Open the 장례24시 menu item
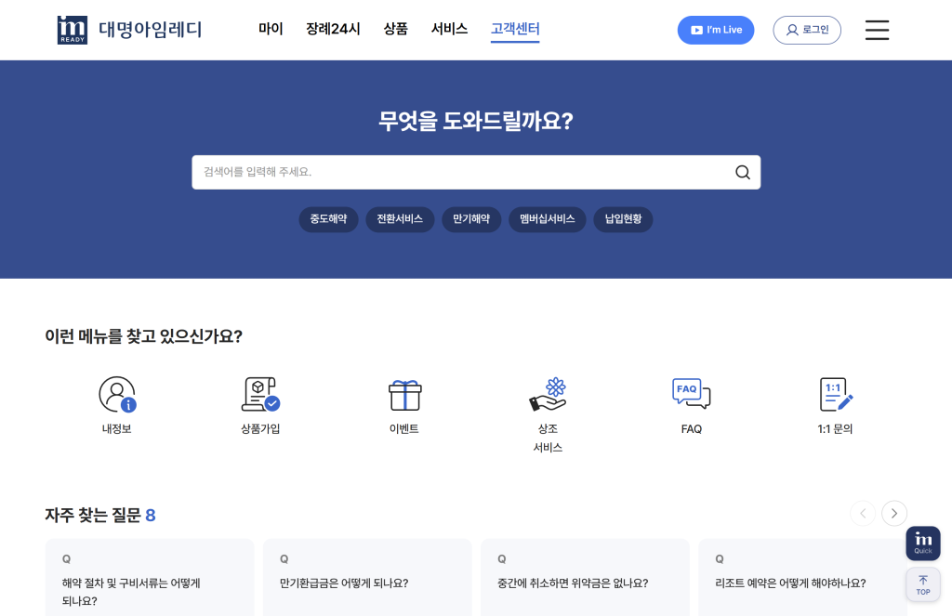The height and width of the screenshot is (616, 952). click(x=333, y=30)
